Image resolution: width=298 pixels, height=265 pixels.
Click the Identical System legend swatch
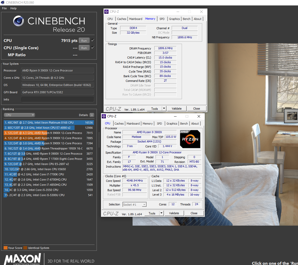tap(25, 248)
